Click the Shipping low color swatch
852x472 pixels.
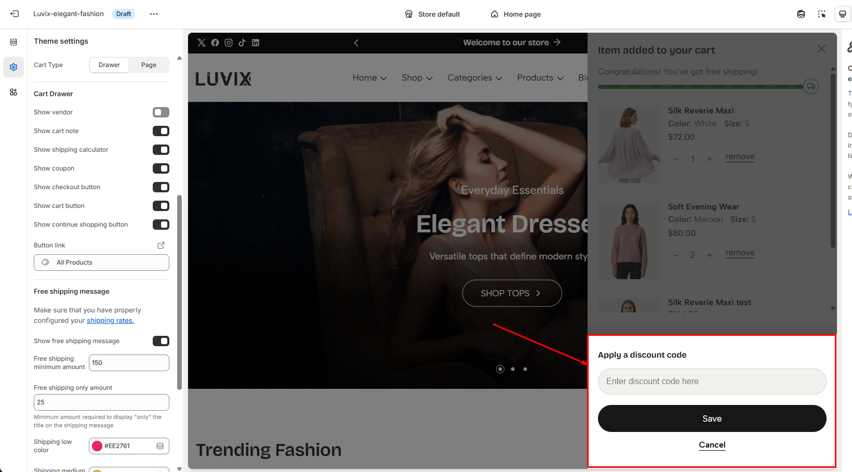click(x=97, y=446)
